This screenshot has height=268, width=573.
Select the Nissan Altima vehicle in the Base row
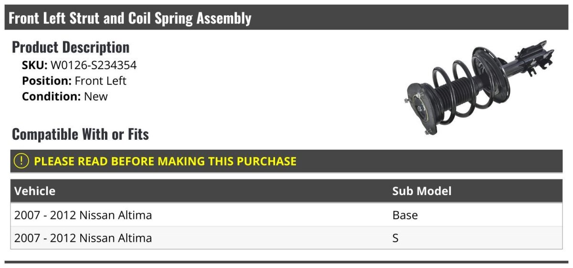pyautogui.click(x=83, y=215)
